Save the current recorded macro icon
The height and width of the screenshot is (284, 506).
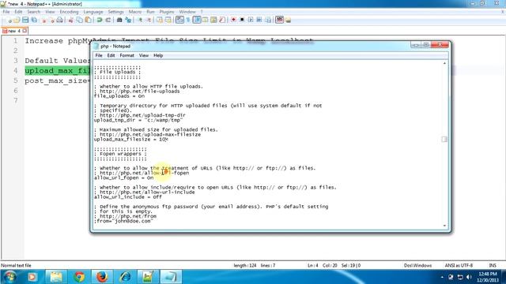(267, 20)
